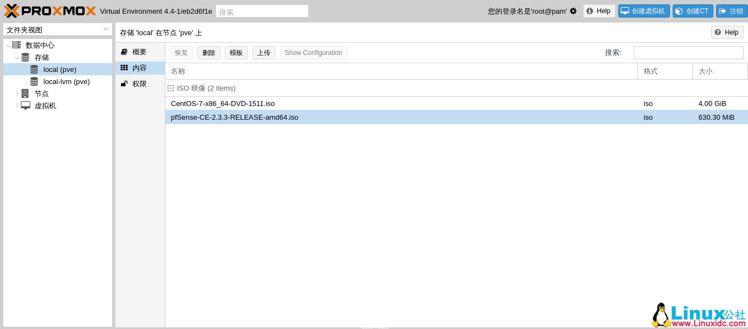Click the 删除 delete button
The image size is (748, 329).
(209, 53)
